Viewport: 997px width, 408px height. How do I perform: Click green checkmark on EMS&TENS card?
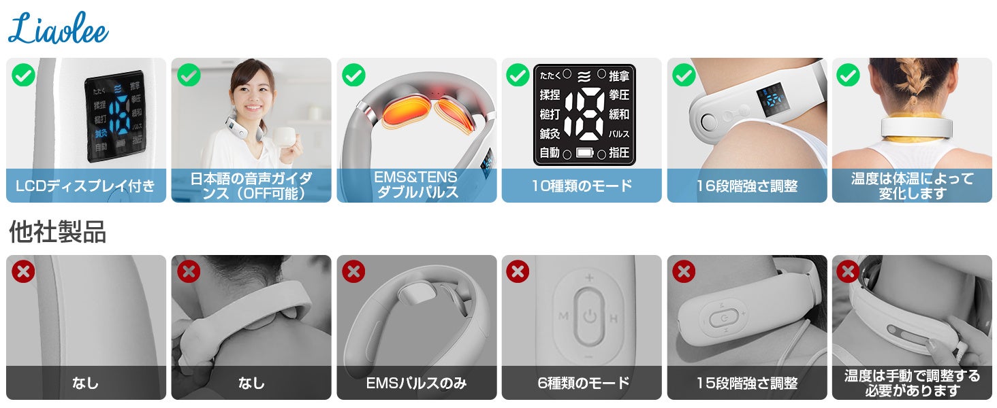(x=354, y=75)
